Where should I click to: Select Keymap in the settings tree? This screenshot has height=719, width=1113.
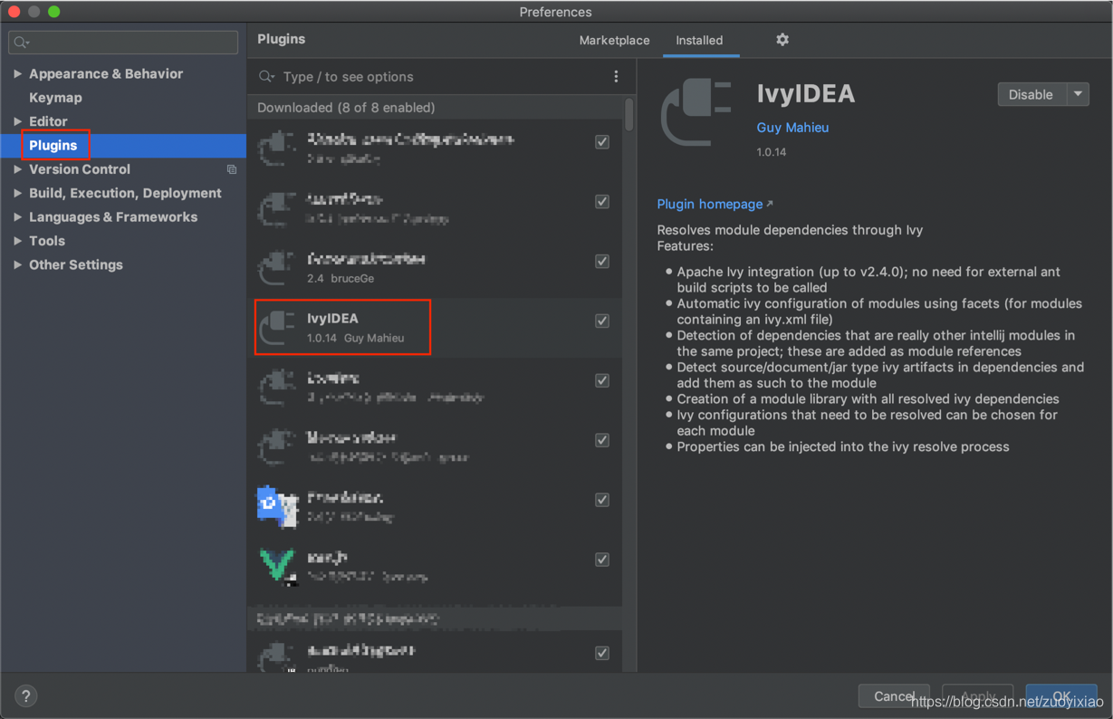[x=55, y=98]
